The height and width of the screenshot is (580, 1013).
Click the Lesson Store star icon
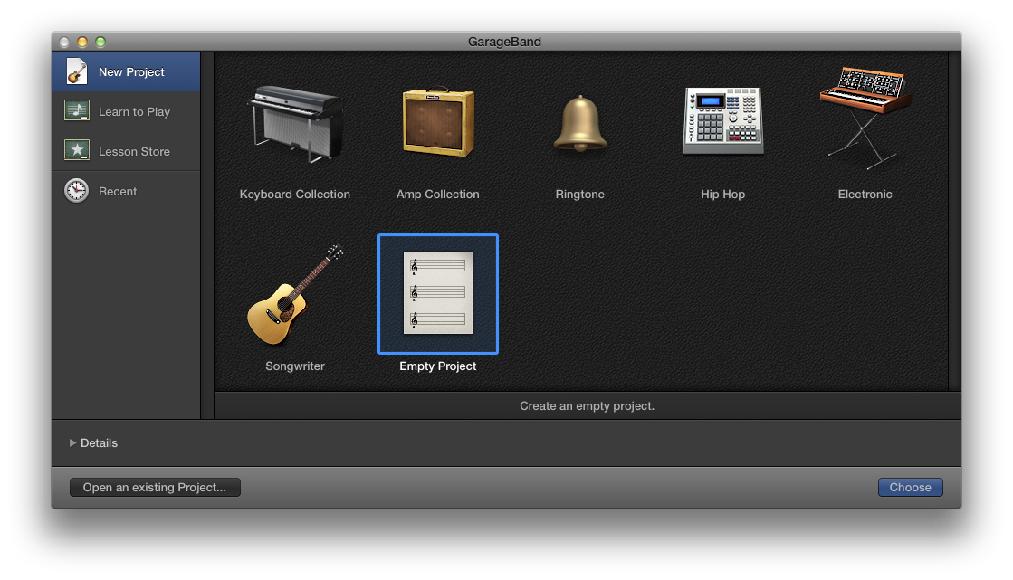(x=77, y=150)
